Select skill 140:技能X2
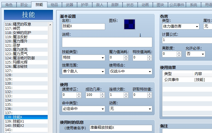The width and height of the screenshot is (212, 133). 26,125
